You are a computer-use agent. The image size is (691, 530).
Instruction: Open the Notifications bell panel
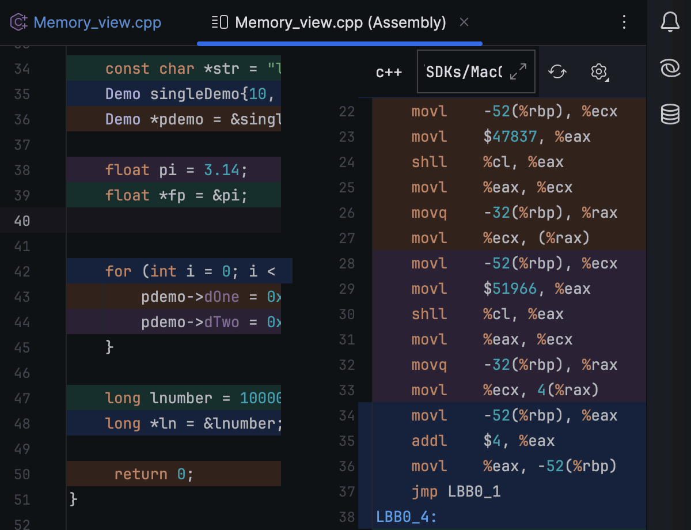click(670, 22)
